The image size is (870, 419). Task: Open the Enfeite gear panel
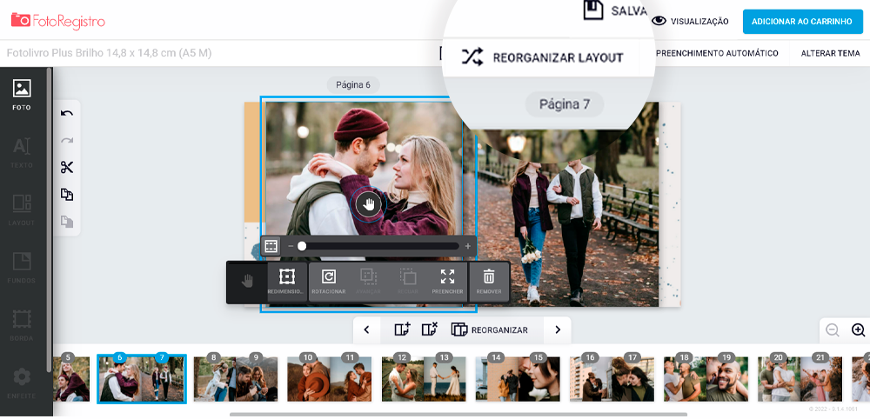click(x=23, y=382)
